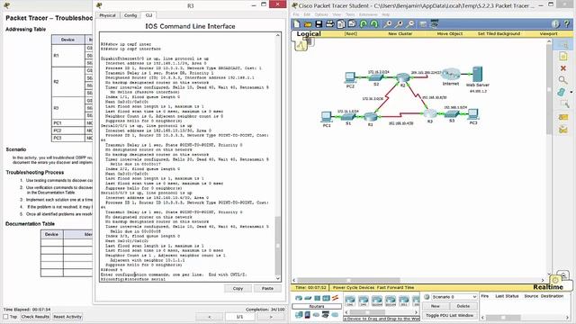This screenshot has width=576, height=324.
Task: Switch to the Realtime mode tab
Action: coord(548,287)
